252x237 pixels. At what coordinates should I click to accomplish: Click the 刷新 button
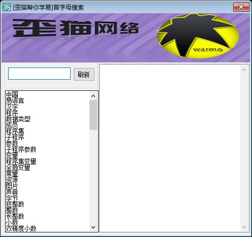pyautogui.click(x=84, y=75)
